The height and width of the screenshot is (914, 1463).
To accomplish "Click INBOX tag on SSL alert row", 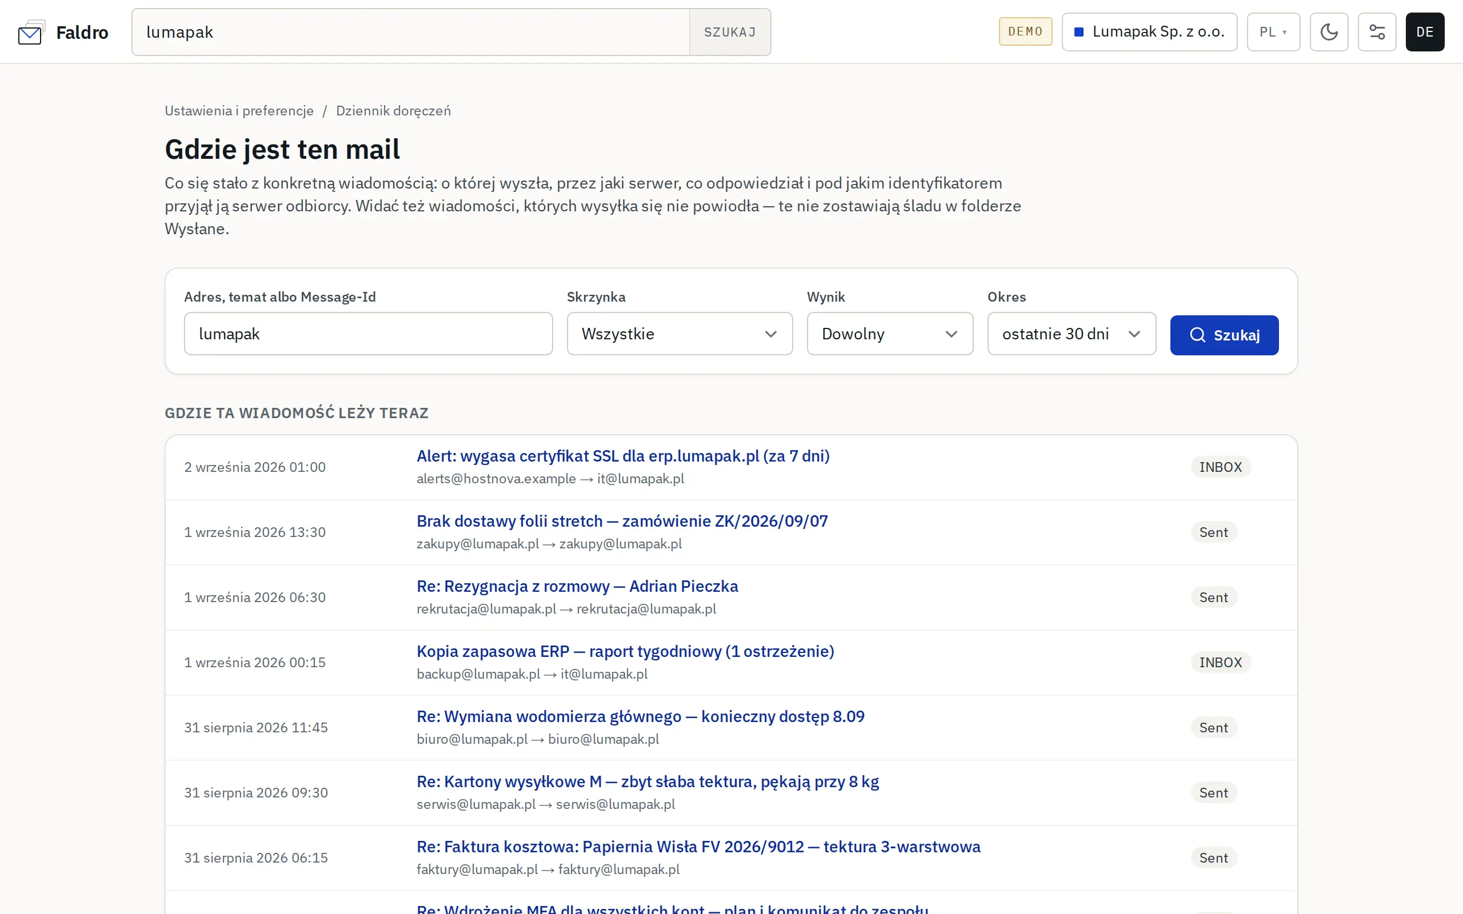I will tap(1221, 467).
